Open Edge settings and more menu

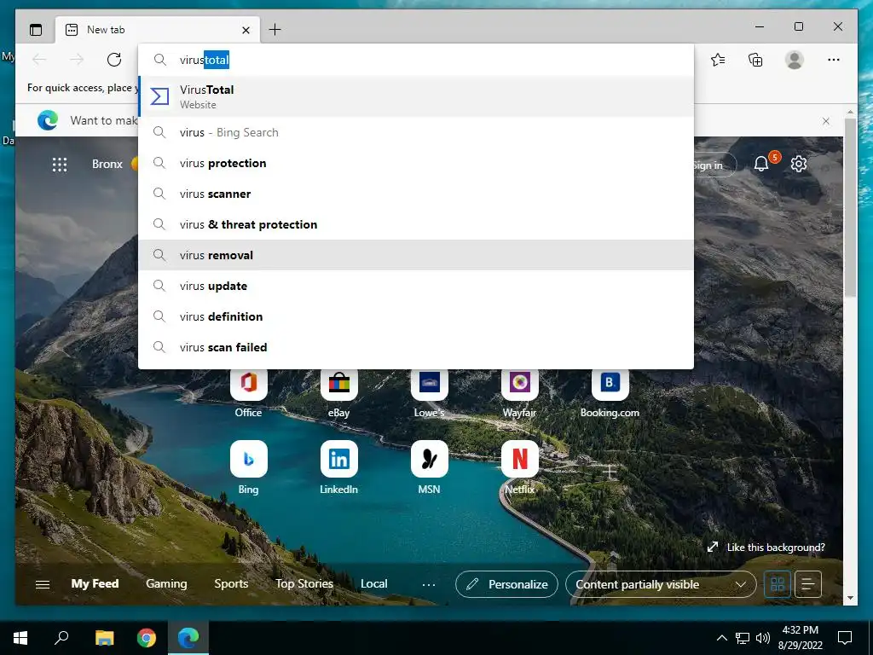coord(834,60)
